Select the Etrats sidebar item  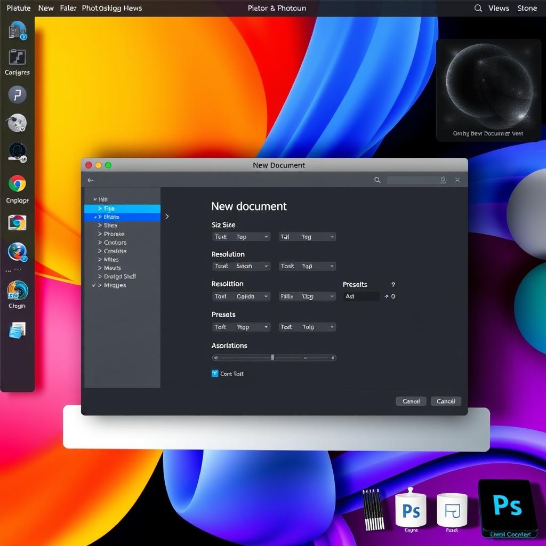click(x=122, y=217)
